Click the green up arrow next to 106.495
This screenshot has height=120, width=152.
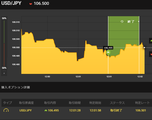(46, 111)
